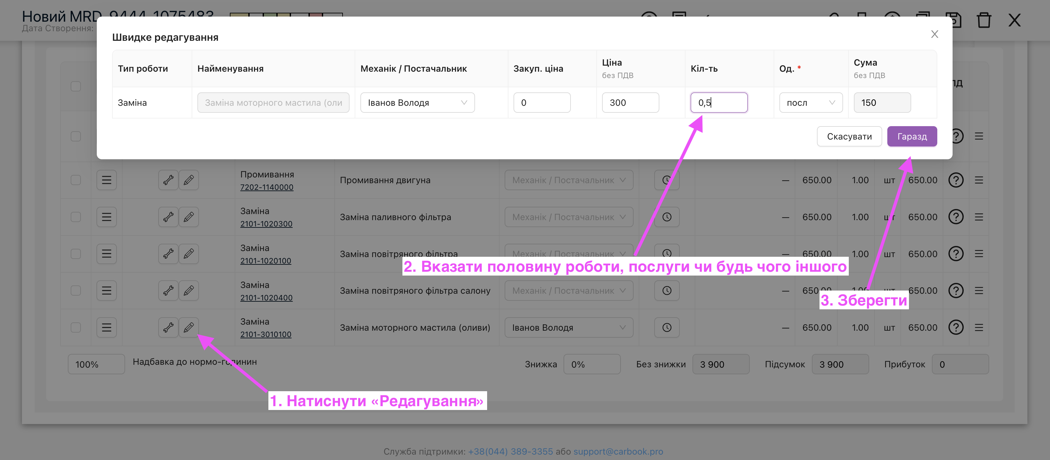
Task: Click the Ціна field showing 300
Action: (x=630, y=102)
